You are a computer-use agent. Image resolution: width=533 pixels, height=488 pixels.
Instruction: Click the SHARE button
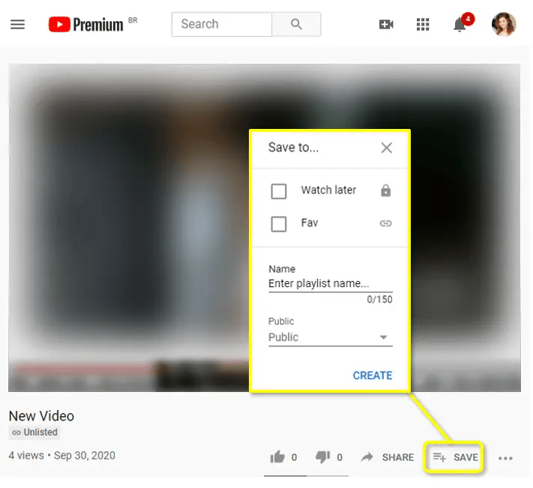pyautogui.click(x=387, y=457)
